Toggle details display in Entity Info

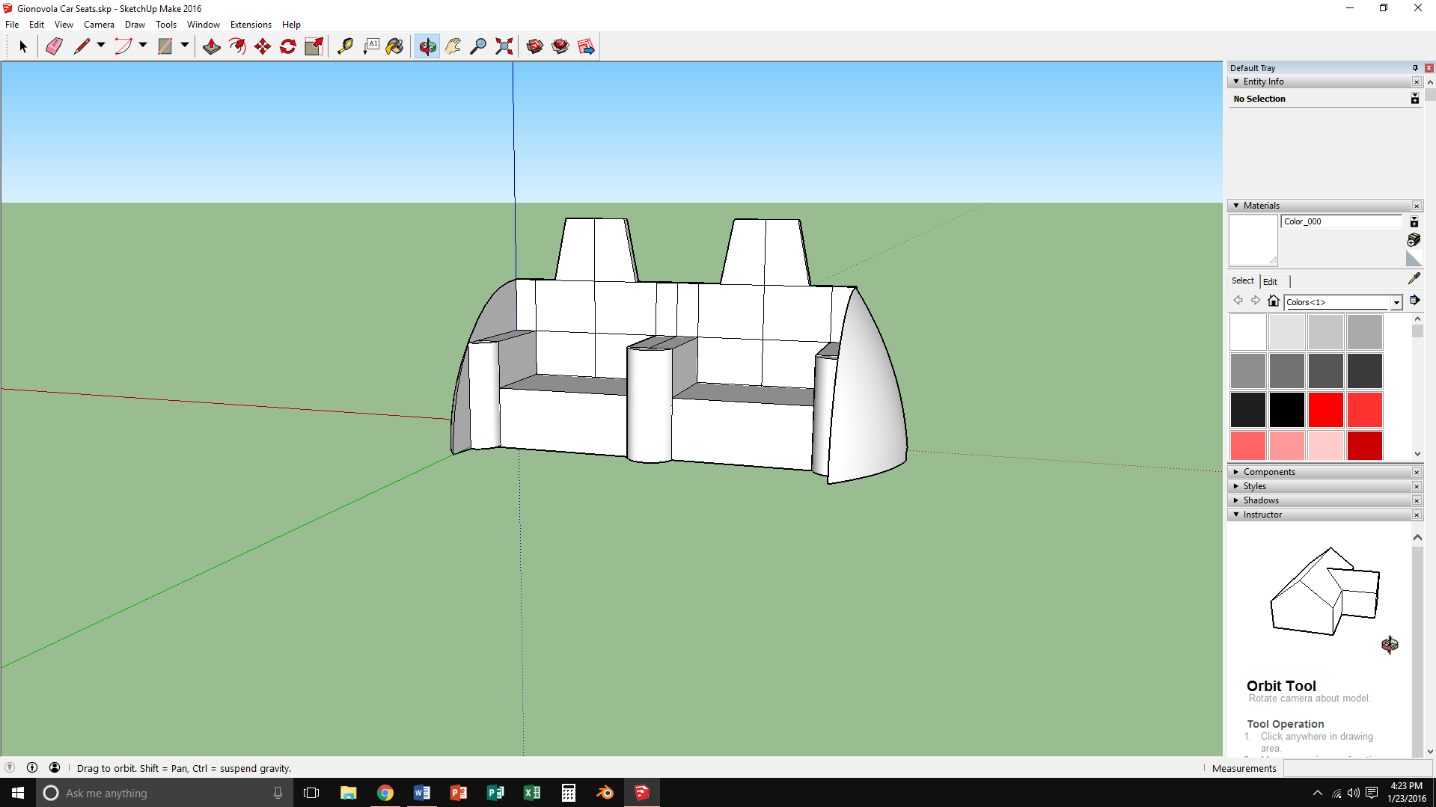pos(1414,99)
